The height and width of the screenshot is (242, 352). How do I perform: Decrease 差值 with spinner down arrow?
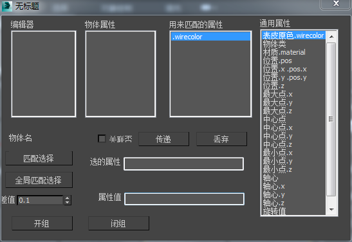tap(67, 203)
